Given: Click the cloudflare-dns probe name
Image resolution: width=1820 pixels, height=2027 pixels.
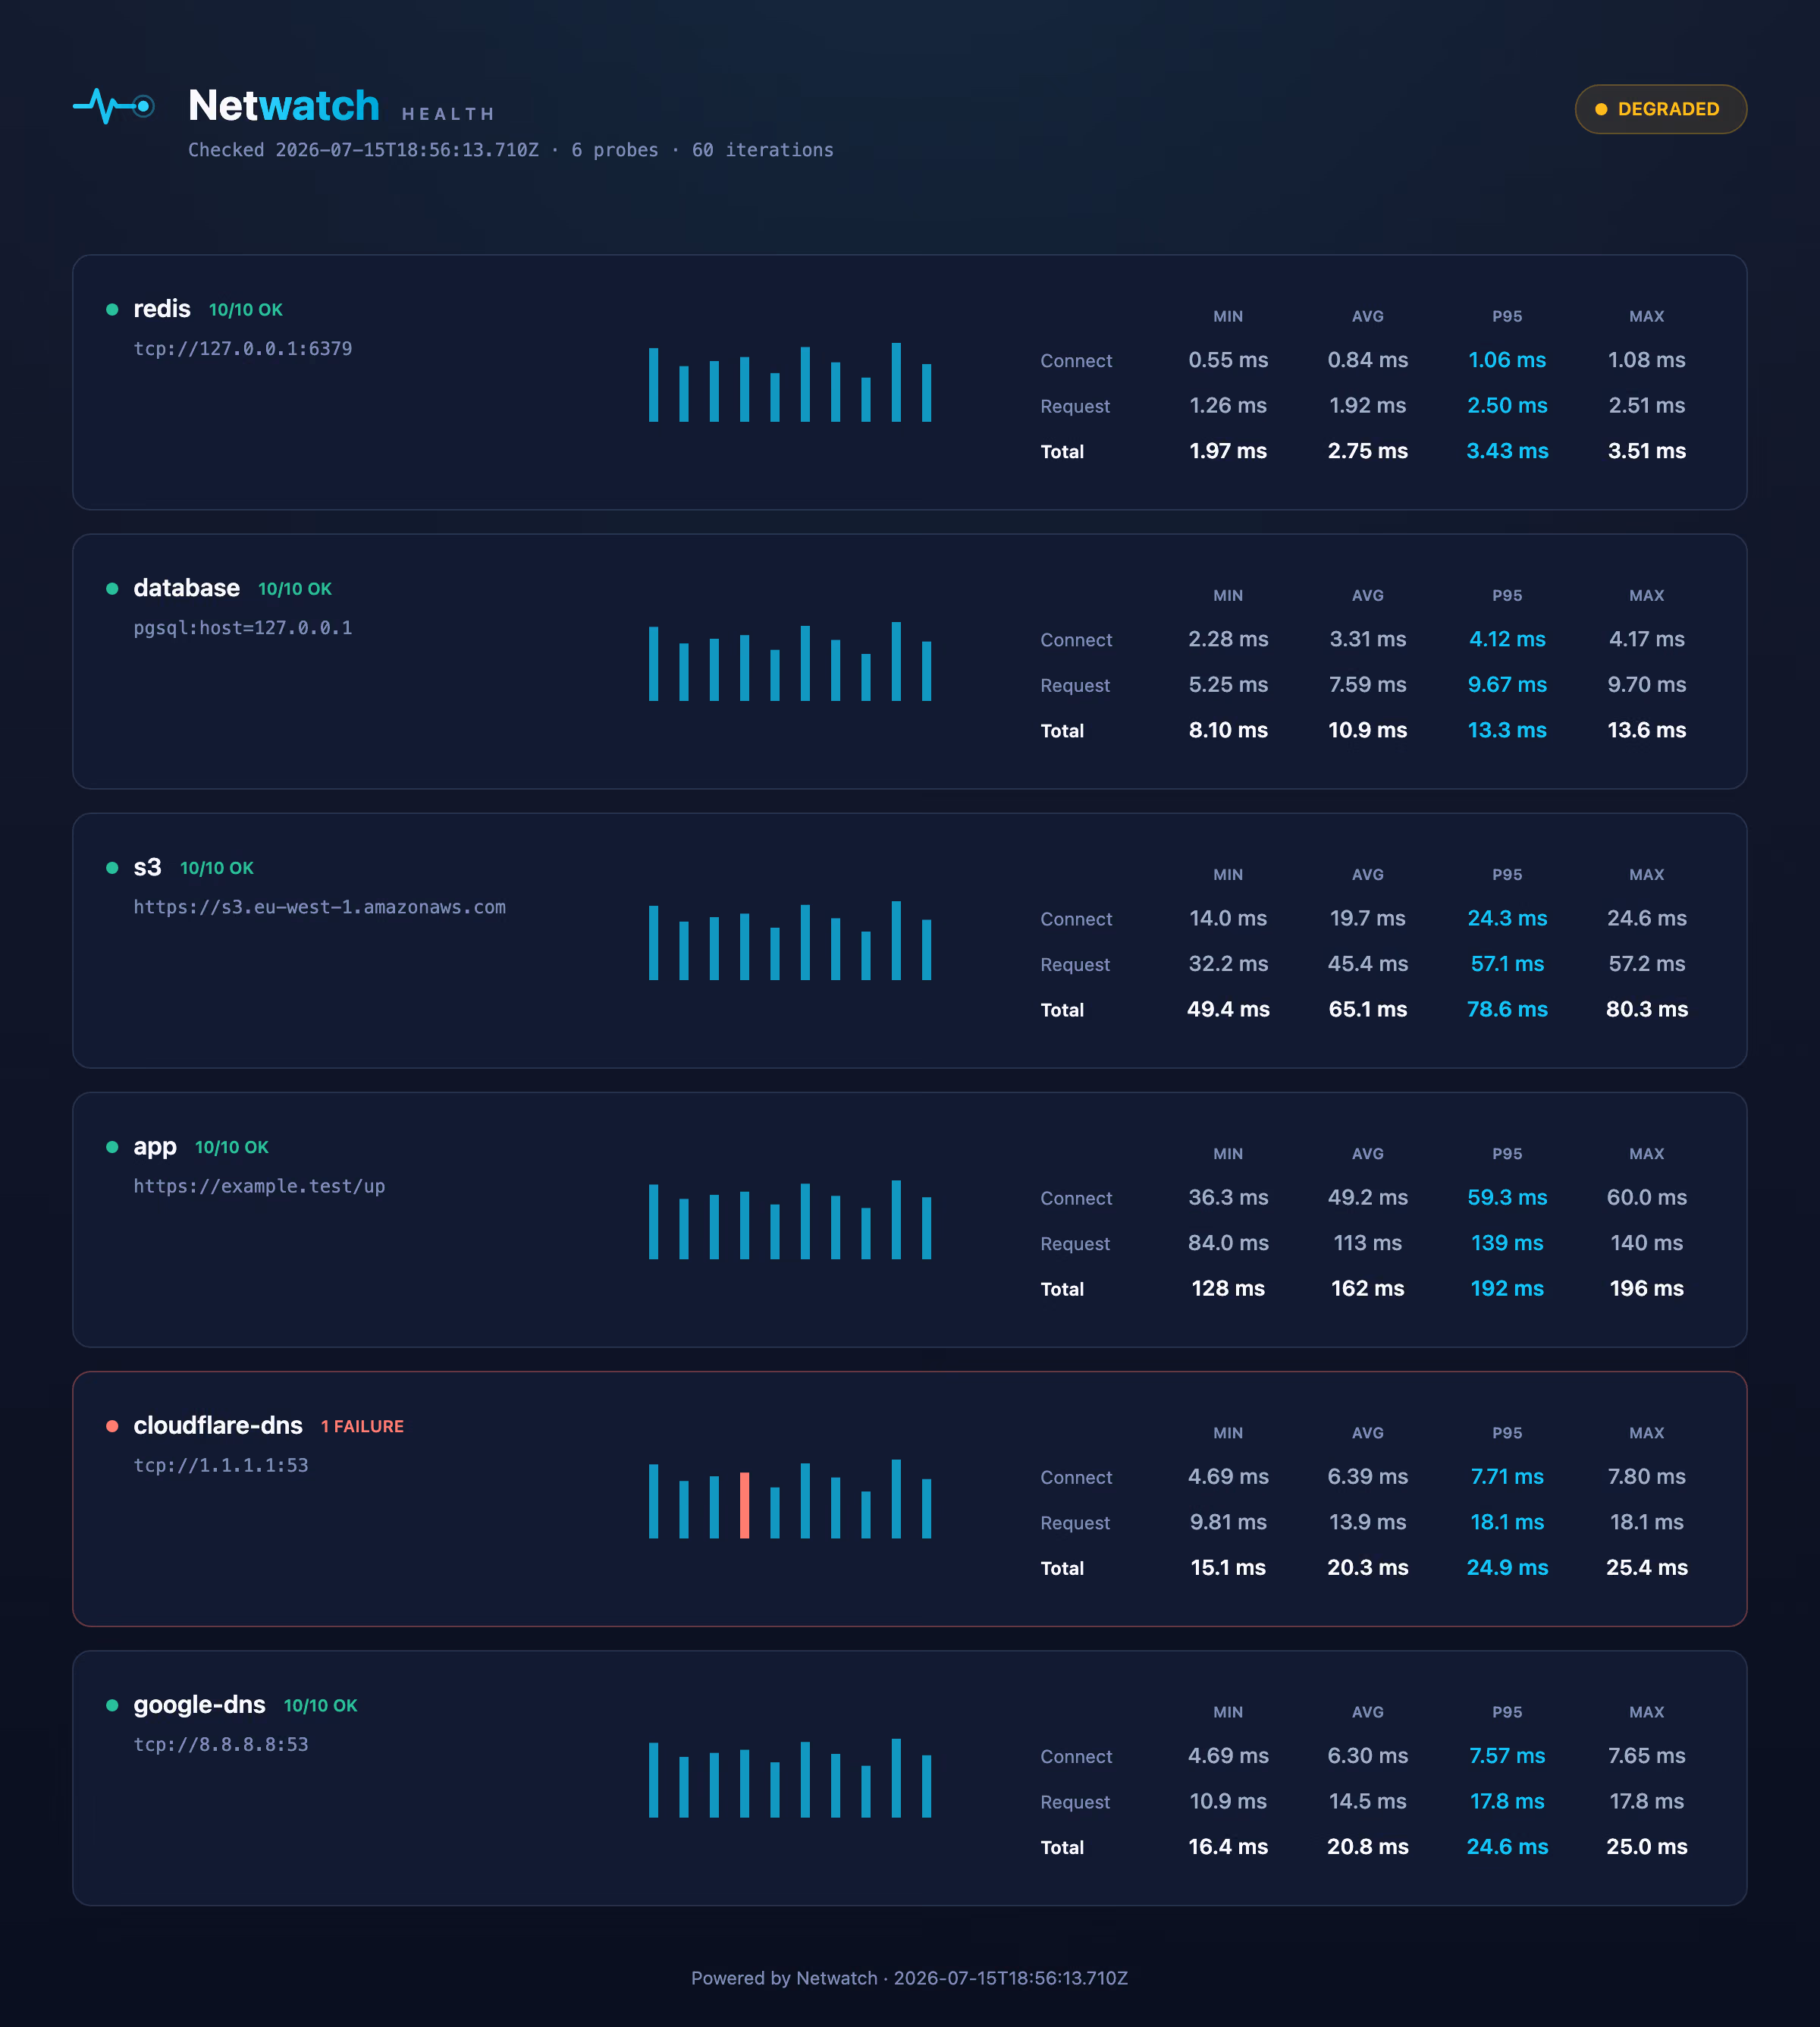Looking at the screenshot, I should (x=218, y=1425).
